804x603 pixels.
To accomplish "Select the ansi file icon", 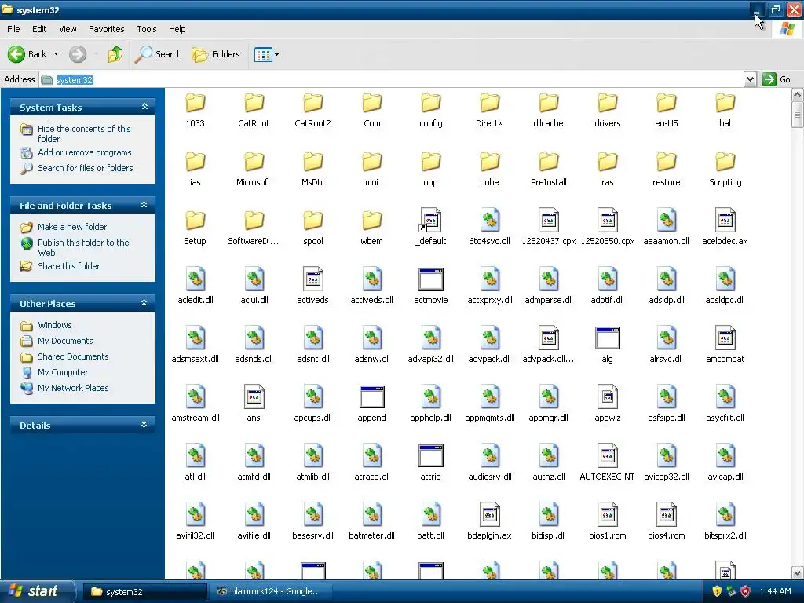I will pyautogui.click(x=254, y=397).
